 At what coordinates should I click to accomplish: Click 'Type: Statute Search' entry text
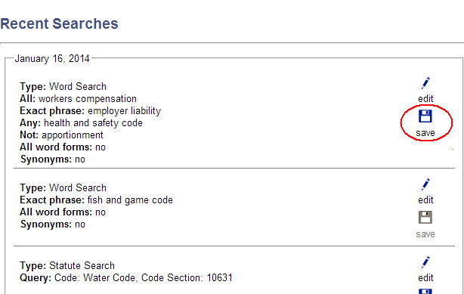(67, 265)
